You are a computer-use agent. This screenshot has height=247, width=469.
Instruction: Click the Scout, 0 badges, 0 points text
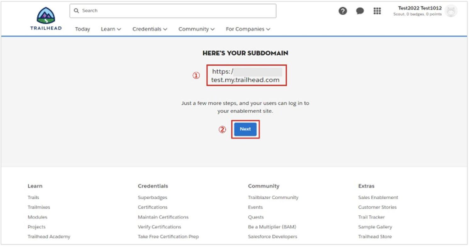pos(417,14)
